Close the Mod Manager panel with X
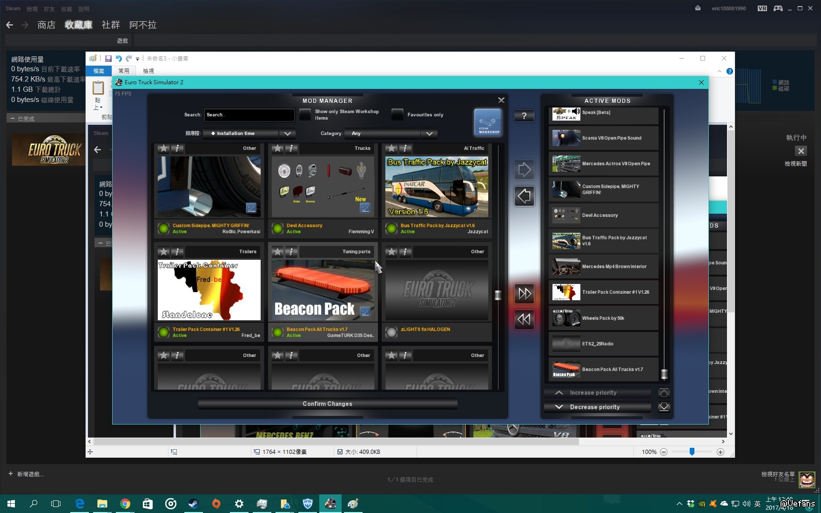 (x=501, y=100)
